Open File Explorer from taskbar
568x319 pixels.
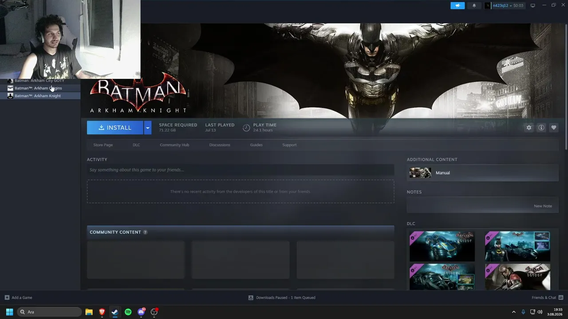89,312
